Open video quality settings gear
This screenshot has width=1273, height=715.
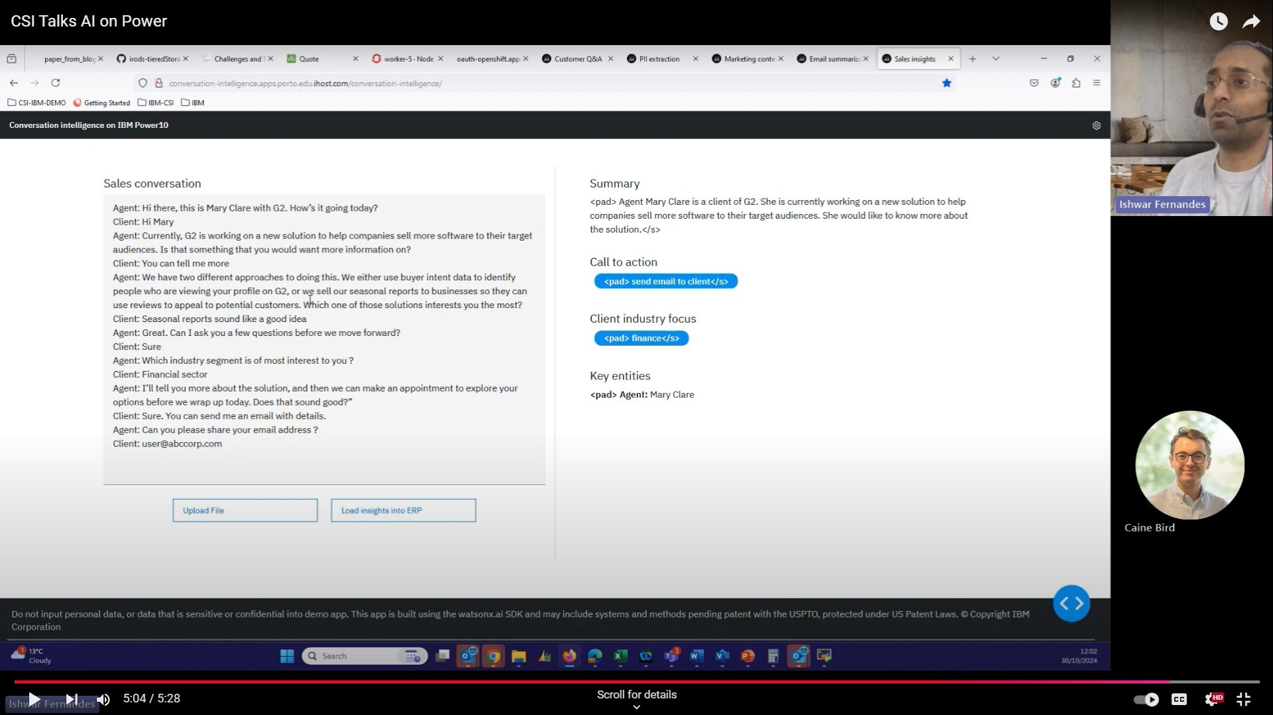point(1213,699)
